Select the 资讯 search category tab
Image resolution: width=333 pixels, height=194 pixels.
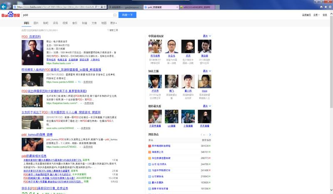tap(55, 23)
